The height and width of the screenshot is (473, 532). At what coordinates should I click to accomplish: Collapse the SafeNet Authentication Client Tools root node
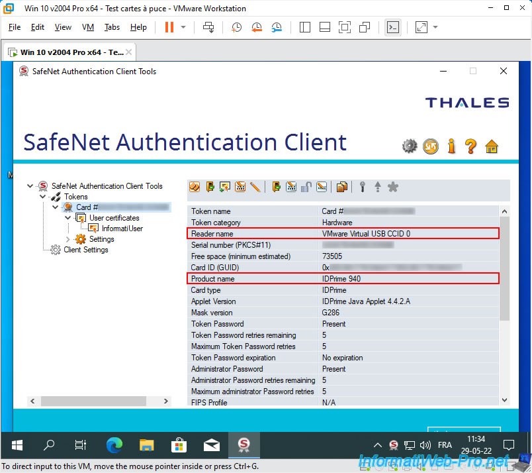[x=30, y=186]
